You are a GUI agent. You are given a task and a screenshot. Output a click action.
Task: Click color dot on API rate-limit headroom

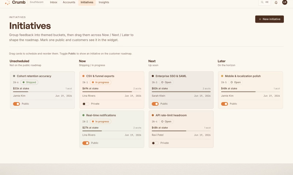tap(153, 115)
